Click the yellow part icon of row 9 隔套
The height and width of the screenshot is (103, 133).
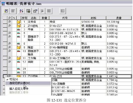[x=19, y=47]
